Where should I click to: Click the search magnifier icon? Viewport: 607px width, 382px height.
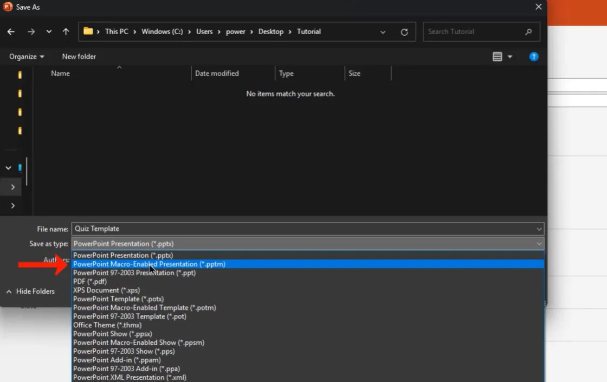pyautogui.click(x=528, y=32)
